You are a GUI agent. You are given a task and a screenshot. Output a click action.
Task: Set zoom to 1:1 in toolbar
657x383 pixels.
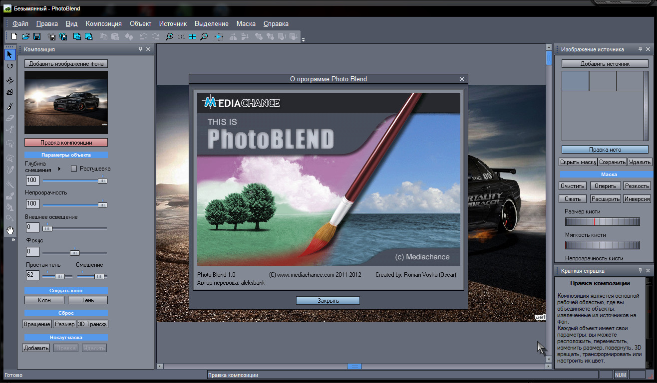coord(181,36)
